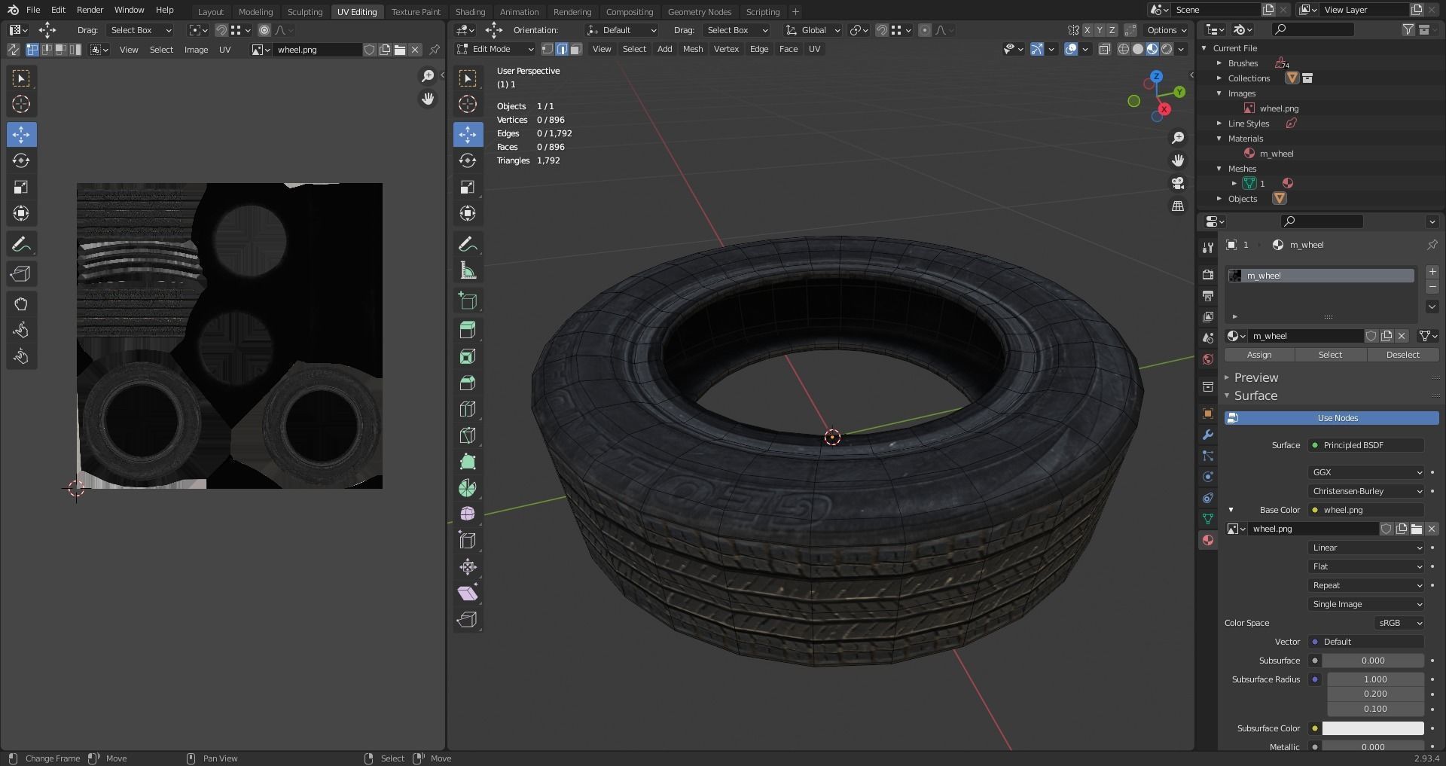Toggle proportional editing in 3D viewport
This screenshot has width=1446, height=766.
925,30
